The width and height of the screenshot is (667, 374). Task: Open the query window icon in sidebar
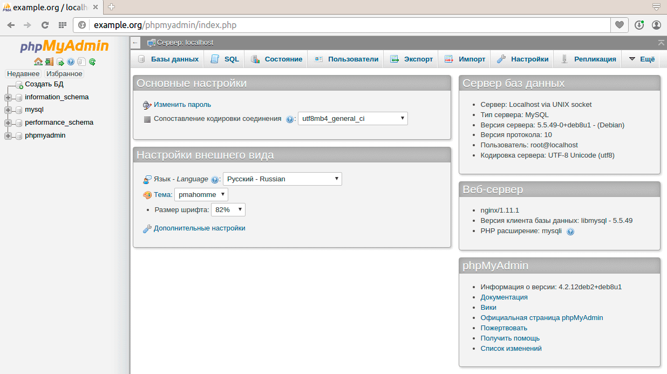click(x=60, y=62)
